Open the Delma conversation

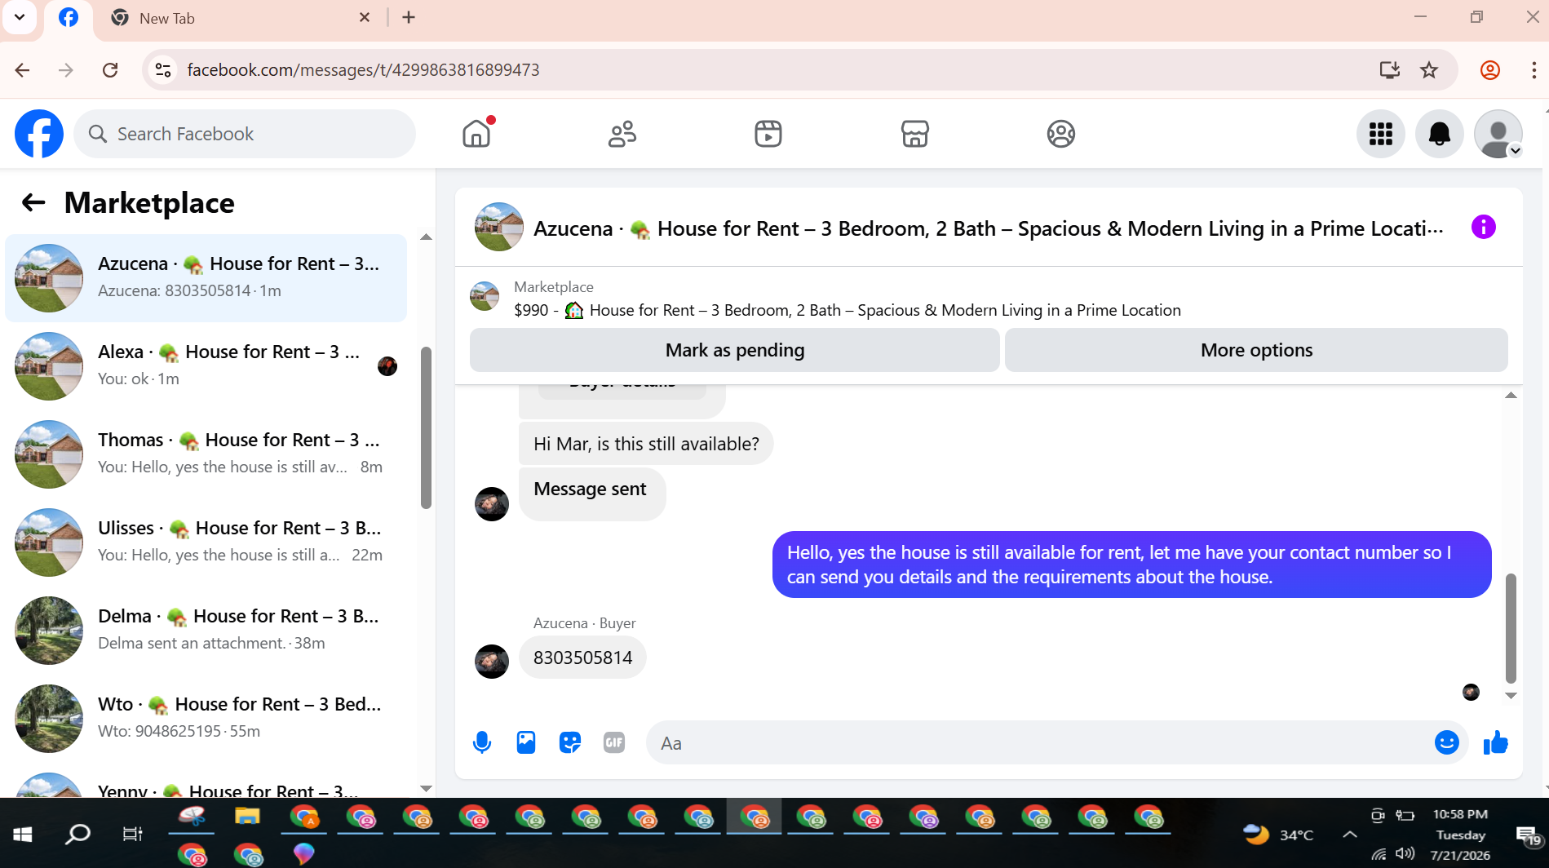click(x=206, y=631)
